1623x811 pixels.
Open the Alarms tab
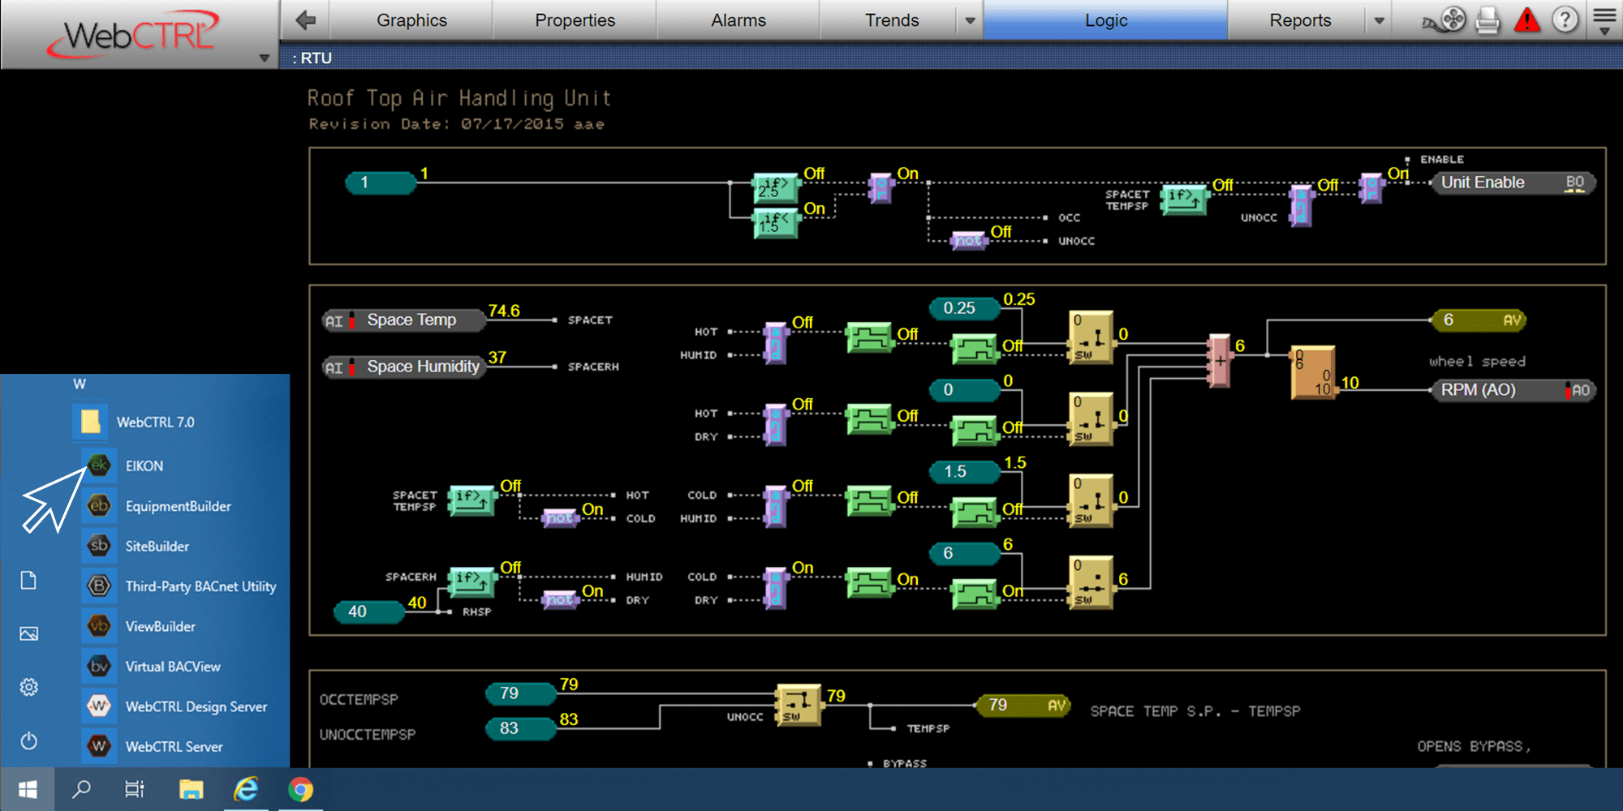tap(738, 20)
